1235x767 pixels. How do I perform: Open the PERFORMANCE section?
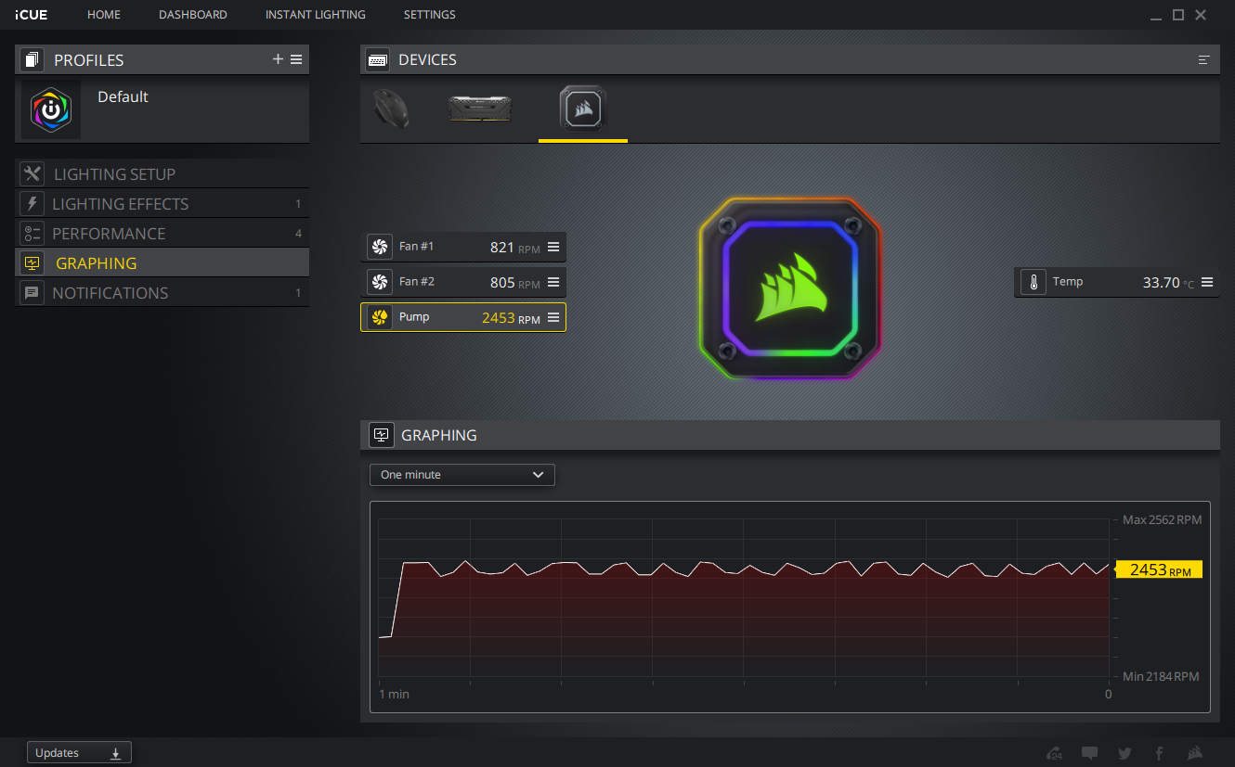(x=162, y=233)
